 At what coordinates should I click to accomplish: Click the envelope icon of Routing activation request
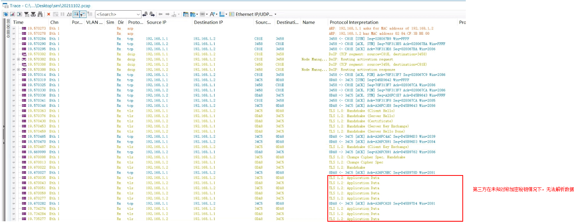pyautogui.click(x=24, y=60)
